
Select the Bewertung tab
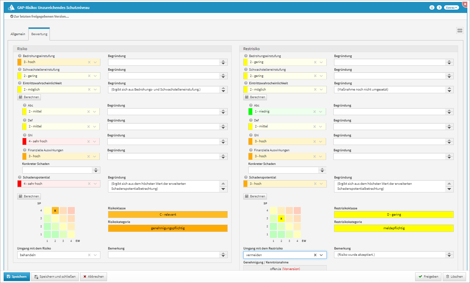pyautogui.click(x=39, y=34)
